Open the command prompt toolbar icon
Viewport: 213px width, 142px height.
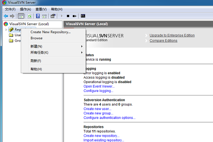[83, 16]
